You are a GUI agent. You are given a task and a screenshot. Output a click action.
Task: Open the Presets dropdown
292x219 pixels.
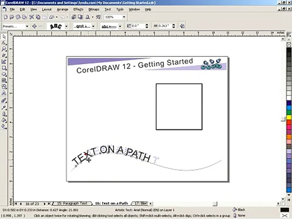(27, 26)
